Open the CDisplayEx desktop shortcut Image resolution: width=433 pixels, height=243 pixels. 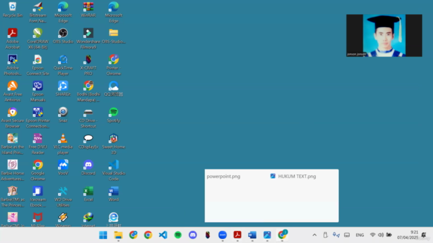pos(89,141)
